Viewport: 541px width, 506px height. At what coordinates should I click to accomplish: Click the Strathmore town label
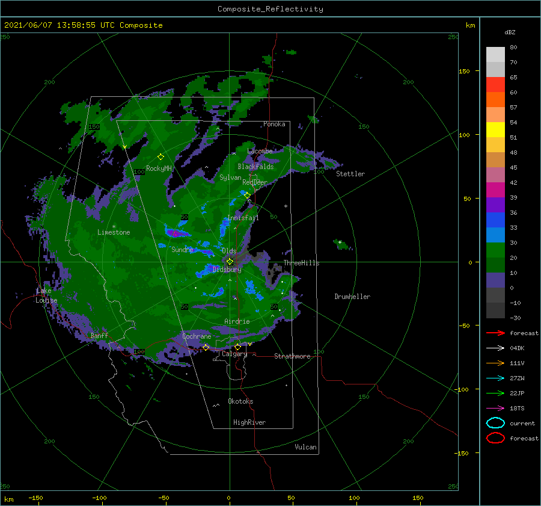point(292,356)
